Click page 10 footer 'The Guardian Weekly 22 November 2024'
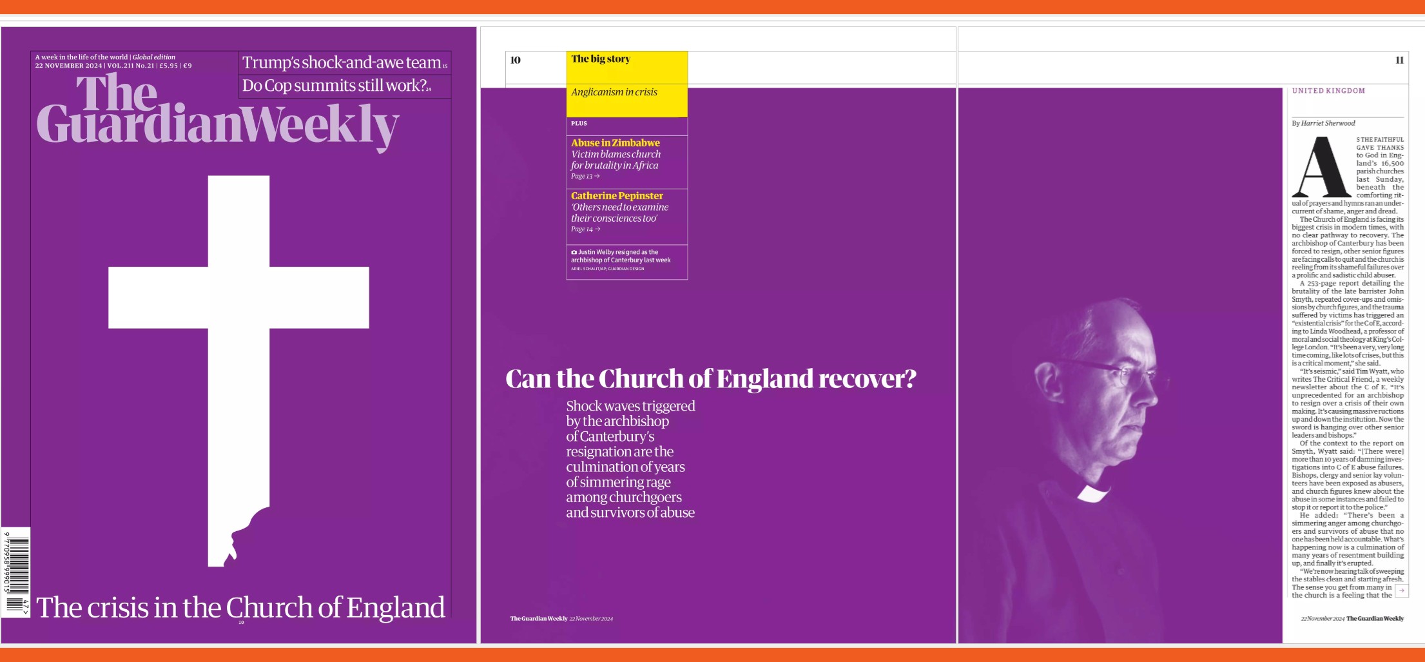Viewport: 1425px width, 662px height. point(561,619)
